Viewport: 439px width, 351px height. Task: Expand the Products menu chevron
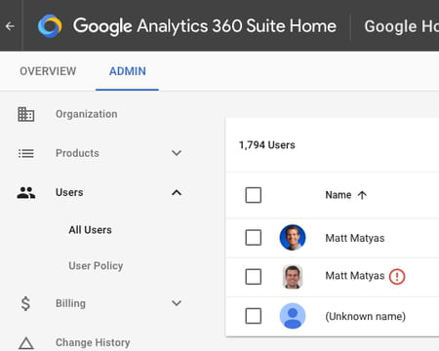click(x=177, y=153)
